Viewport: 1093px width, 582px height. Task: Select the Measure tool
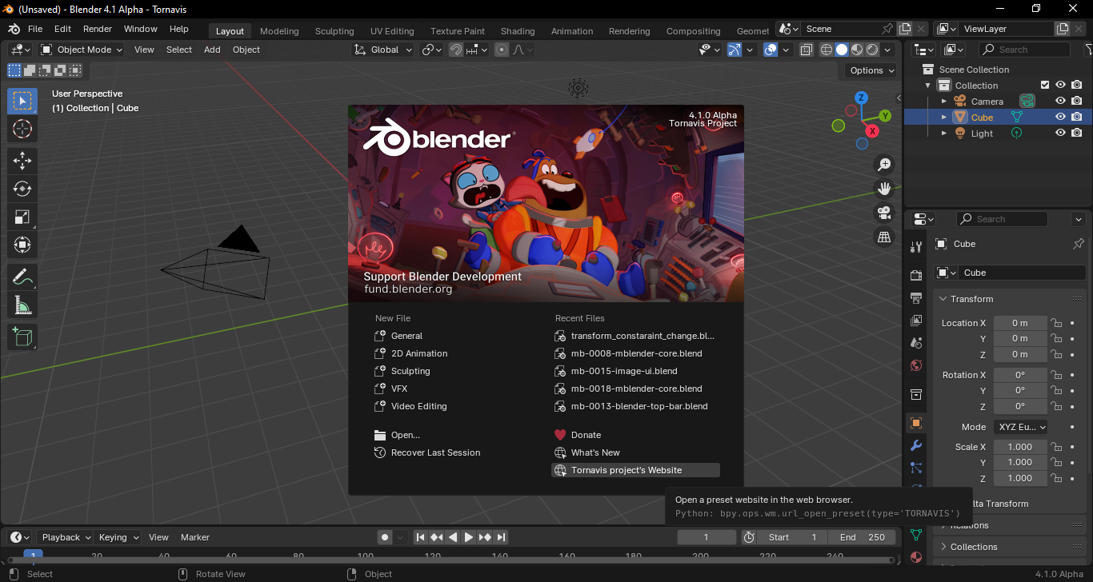(x=22, y=305)
